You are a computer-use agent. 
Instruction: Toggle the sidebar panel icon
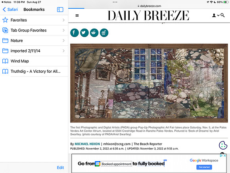(x=60, y=10)
